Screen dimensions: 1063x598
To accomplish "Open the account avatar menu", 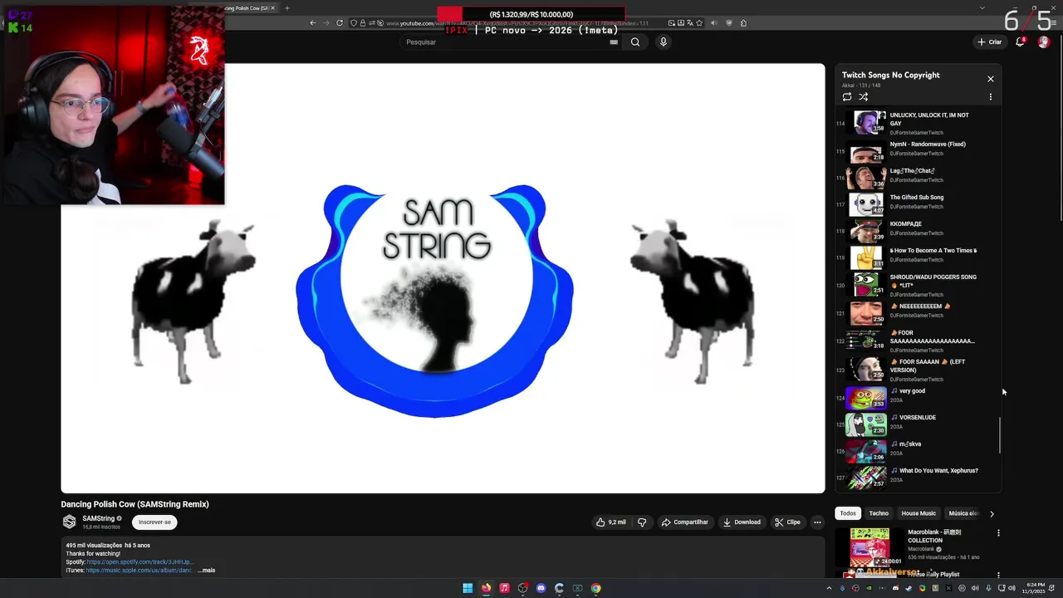I will [x=1044, y=42].
